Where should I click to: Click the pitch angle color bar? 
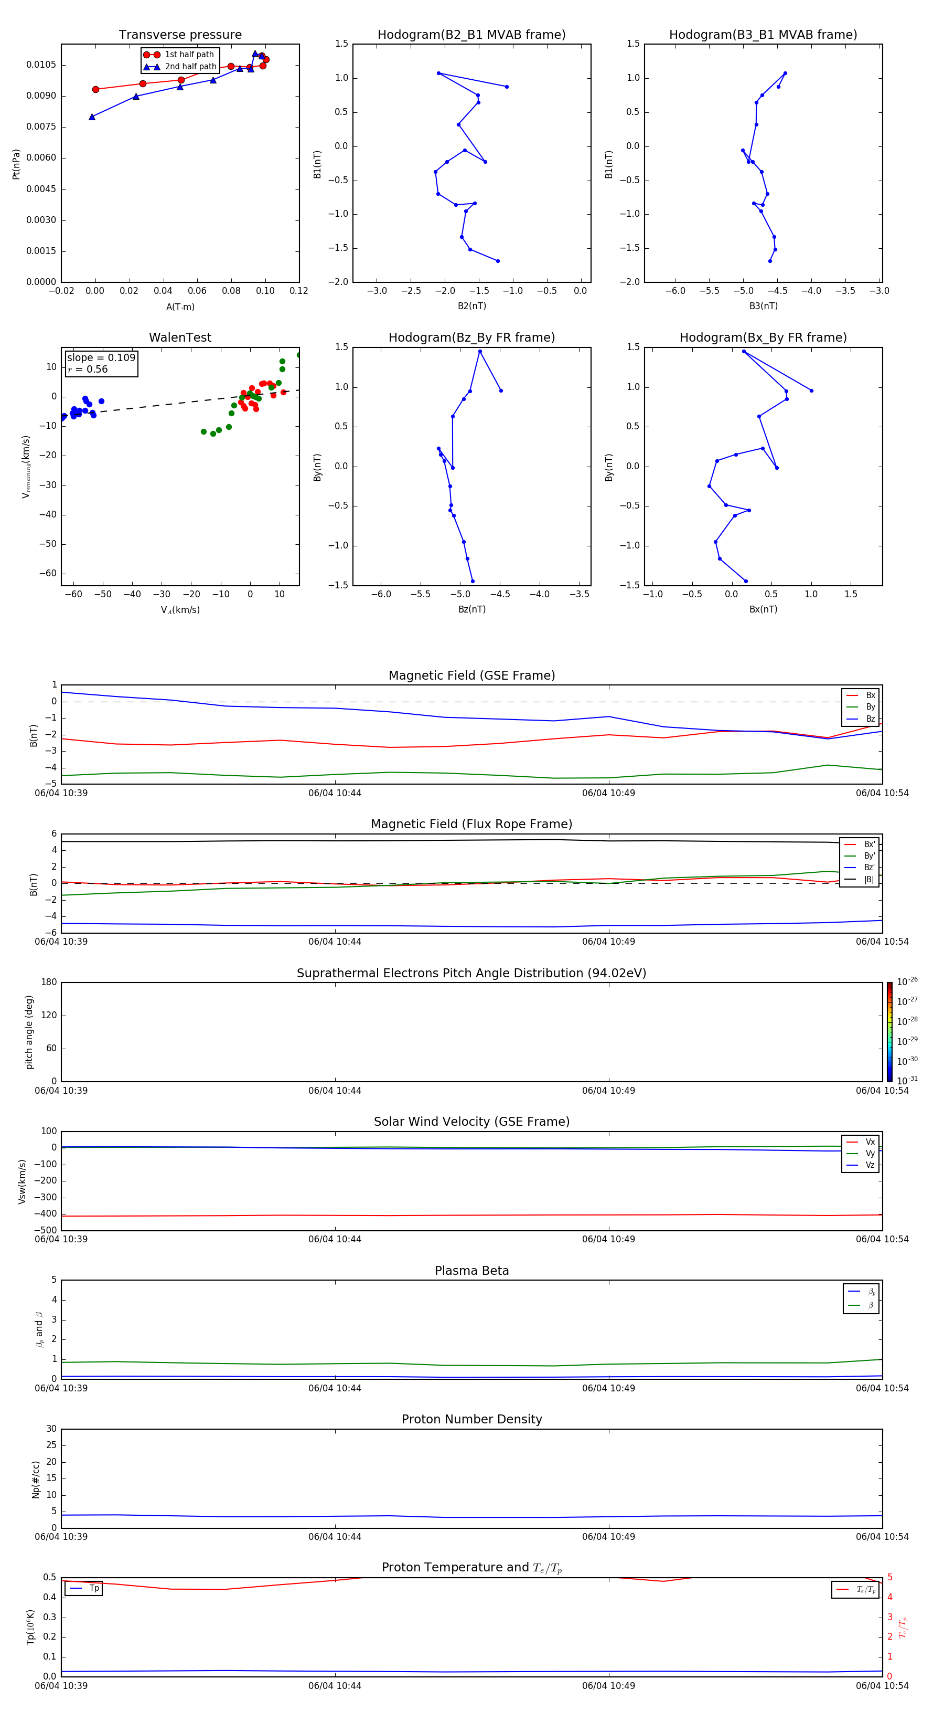(889, 1032)
